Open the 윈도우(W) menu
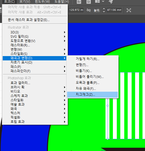Viewport: 145px width, 151px height. click(x=42, y=2)
